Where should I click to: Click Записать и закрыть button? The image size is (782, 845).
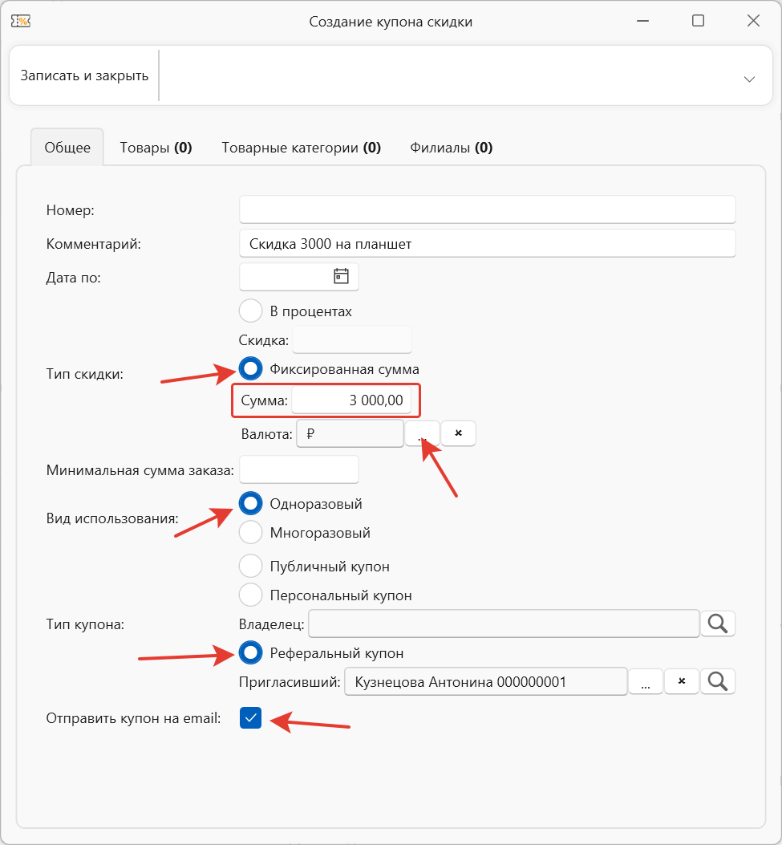[x=84, y=76]
